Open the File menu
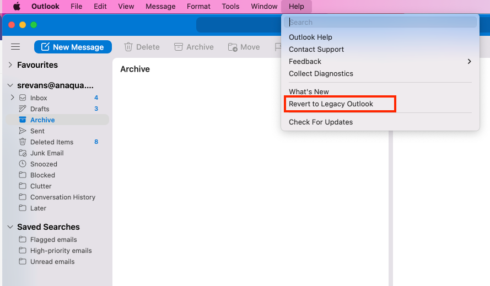Viewport: 490px width, 286px height. coord(76,6)
